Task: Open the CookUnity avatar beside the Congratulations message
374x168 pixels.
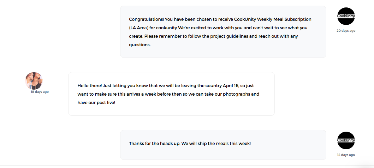Action: (x=346, y=16)
